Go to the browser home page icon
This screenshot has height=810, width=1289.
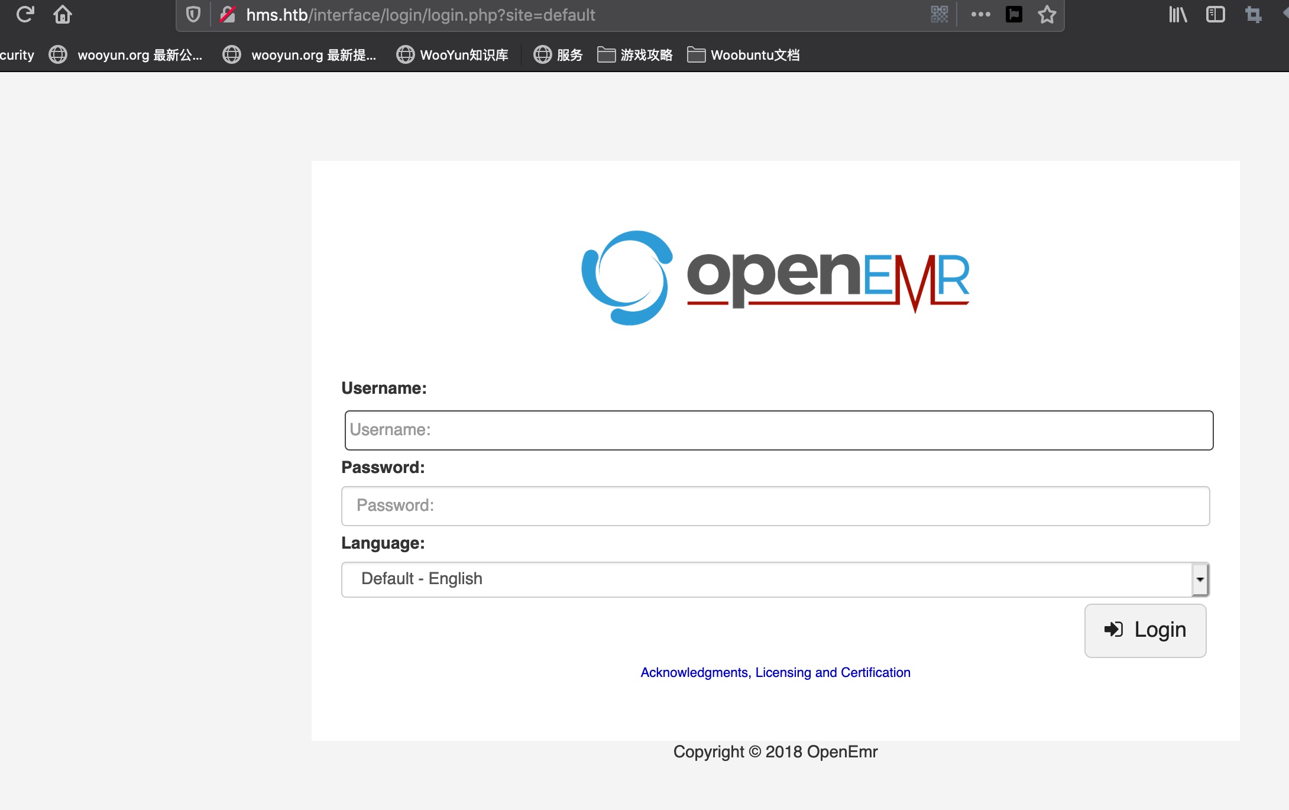point(63,14)
